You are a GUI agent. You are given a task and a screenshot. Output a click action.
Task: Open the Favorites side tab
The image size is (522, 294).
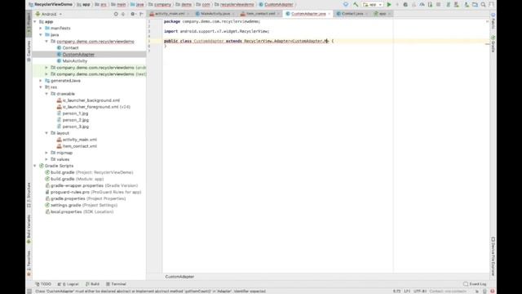pos(29,263)
